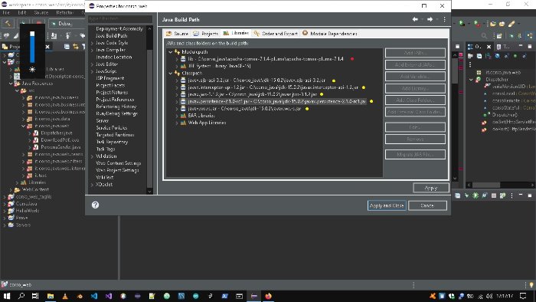This screenshot has width=536, height=302.
Task: Open the Module Dependencies tab
Action: [x=329, y=34]
